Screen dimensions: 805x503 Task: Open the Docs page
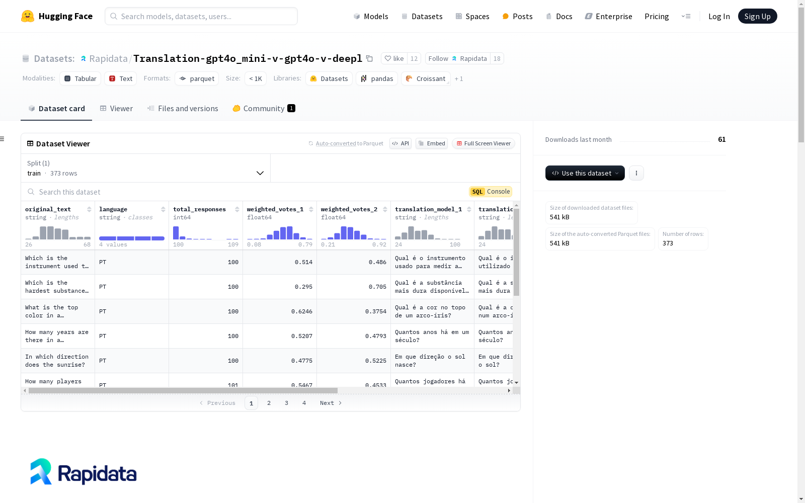pyautogui.click(x=559, y=16)
